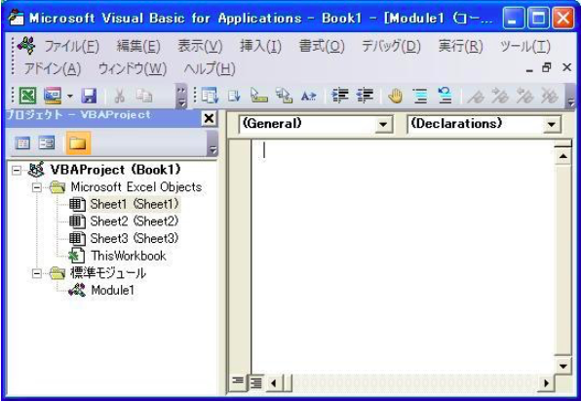Click the code window's down scroll arrow
This screenshot has width=581, height=402.
pos(562,367)
